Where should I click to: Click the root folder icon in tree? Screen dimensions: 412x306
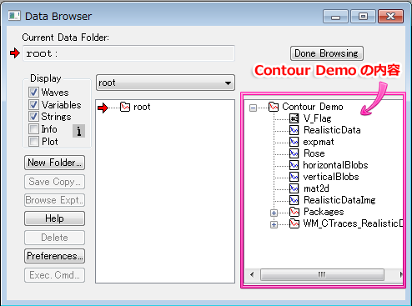click(125, 107)
